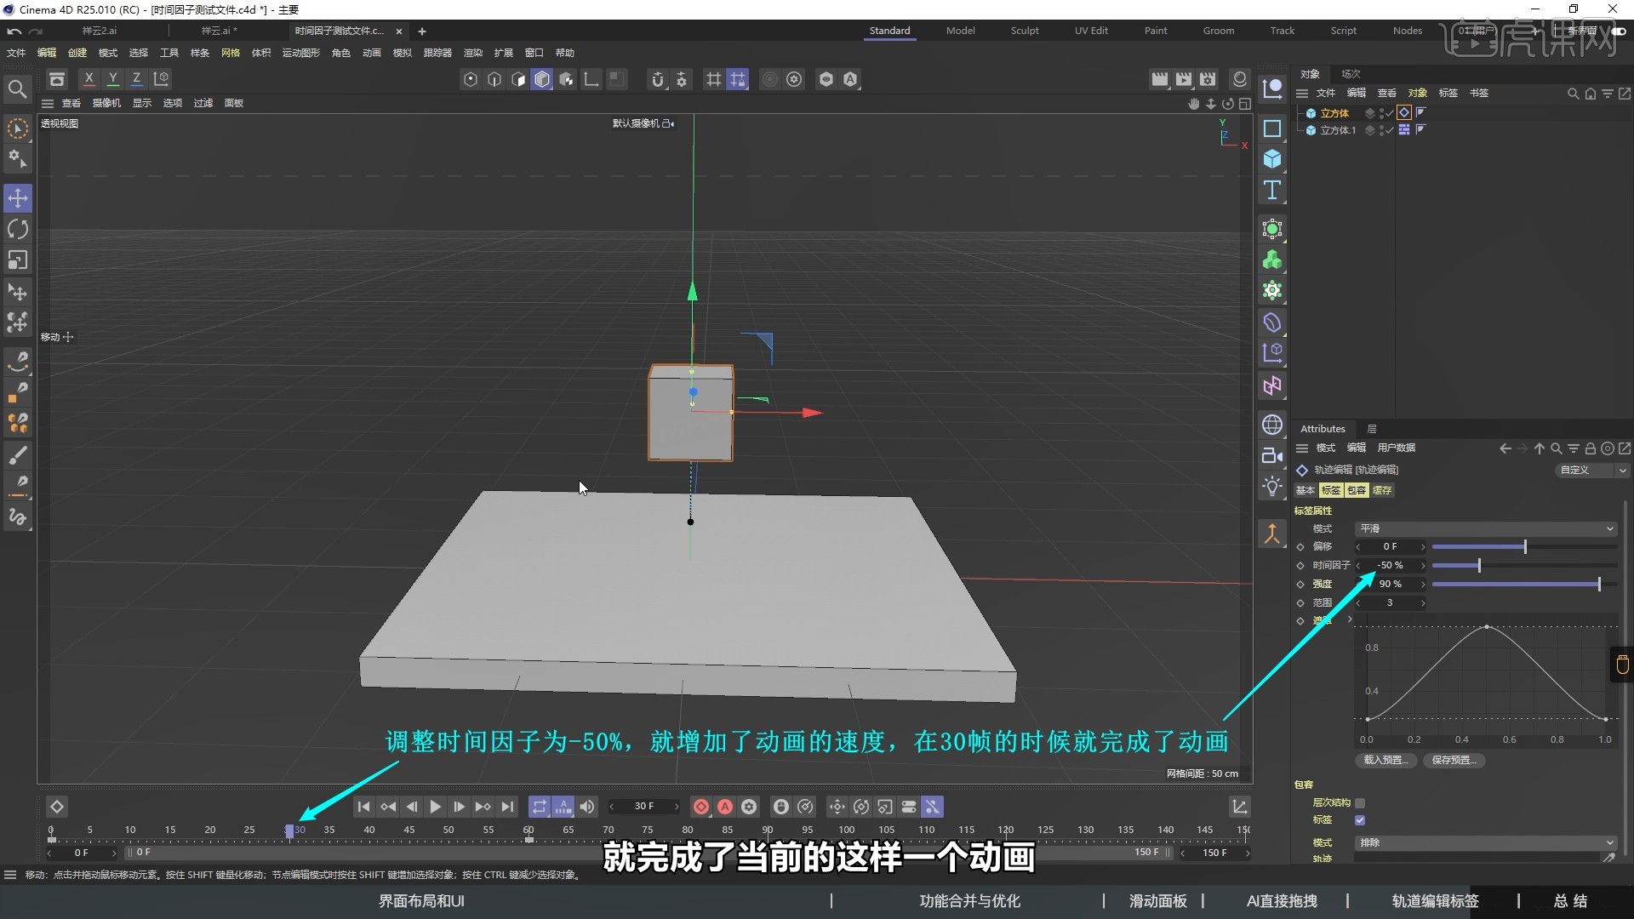Screen dimensions: 1634x919
Task: Click the 保存预置 button
Action: [x=1454, y=761]
